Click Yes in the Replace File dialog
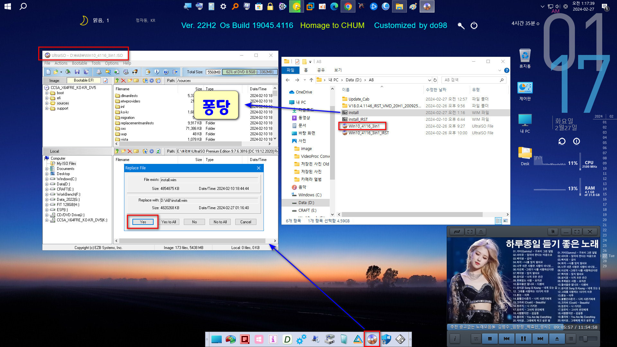617x347 pixels. (x=143, y=222)
